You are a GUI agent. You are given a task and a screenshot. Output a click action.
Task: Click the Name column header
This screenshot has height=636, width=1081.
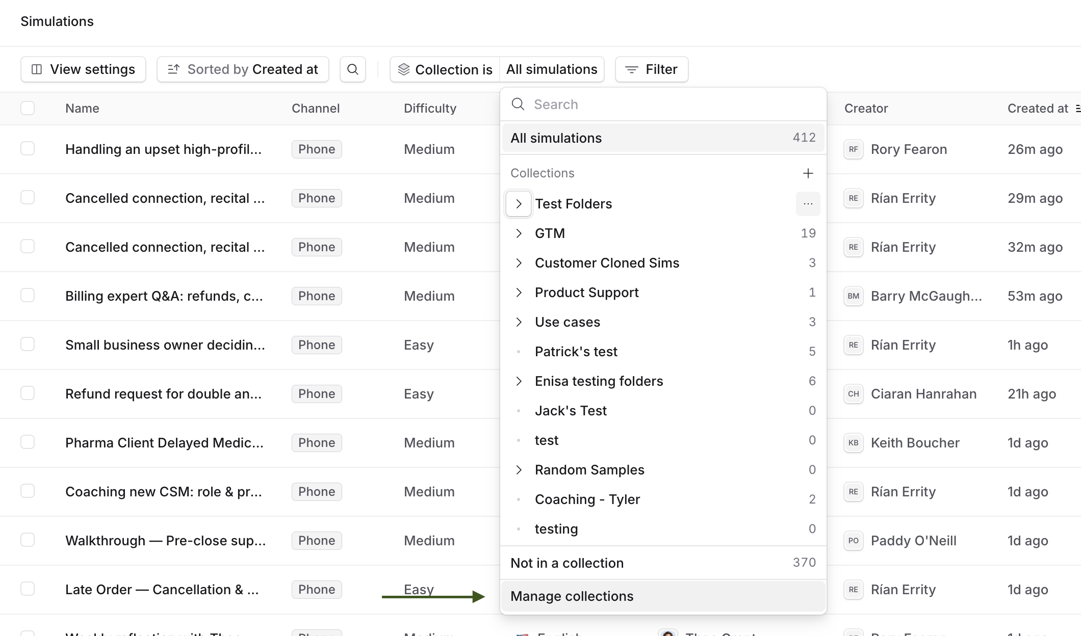point(82,109)
